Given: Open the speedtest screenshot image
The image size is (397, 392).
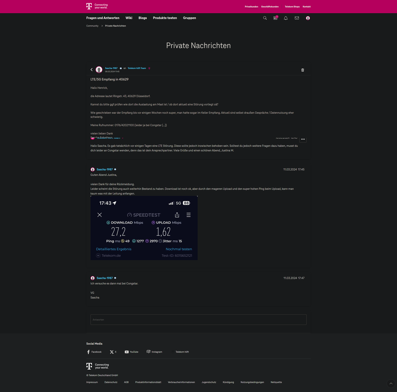Looking at the screenshot, I should tap(144, 228).
